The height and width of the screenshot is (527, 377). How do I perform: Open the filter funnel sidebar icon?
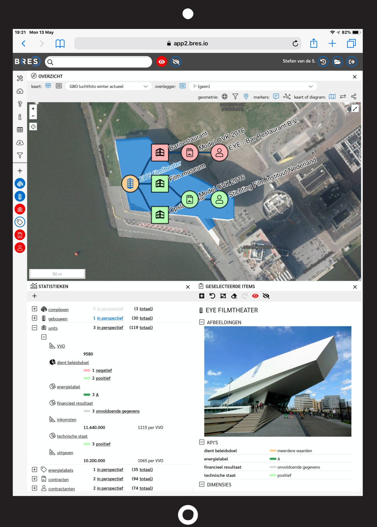pyautogui.click(x=20, y=155)
